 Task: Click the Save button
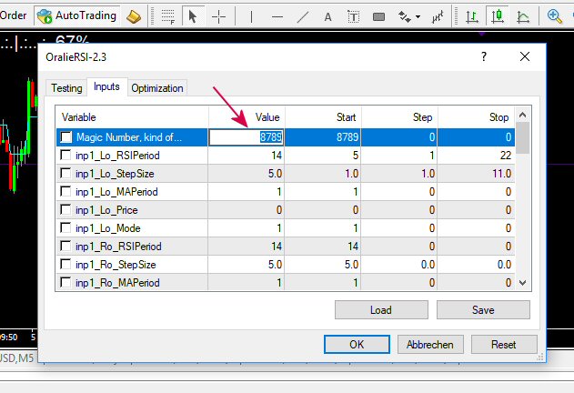(x=483, y=310)
